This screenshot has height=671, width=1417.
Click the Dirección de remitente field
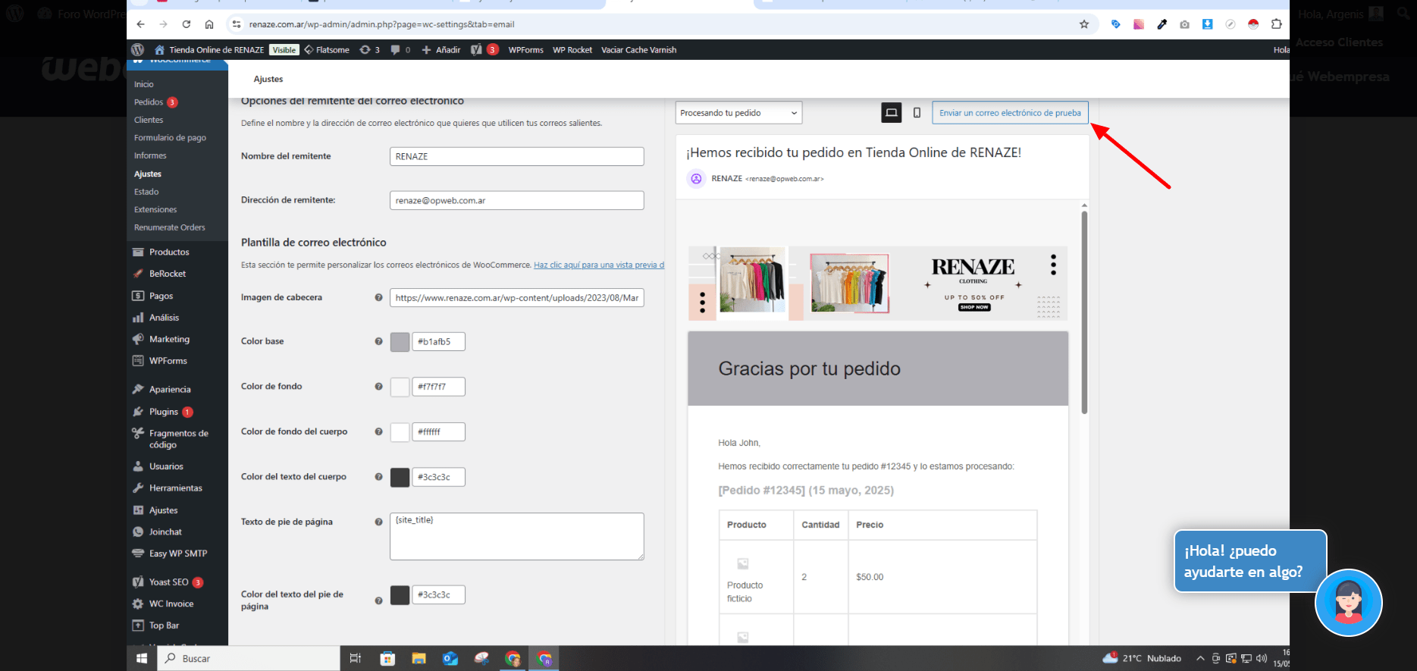pyautogui.click(x=517, y=200)
